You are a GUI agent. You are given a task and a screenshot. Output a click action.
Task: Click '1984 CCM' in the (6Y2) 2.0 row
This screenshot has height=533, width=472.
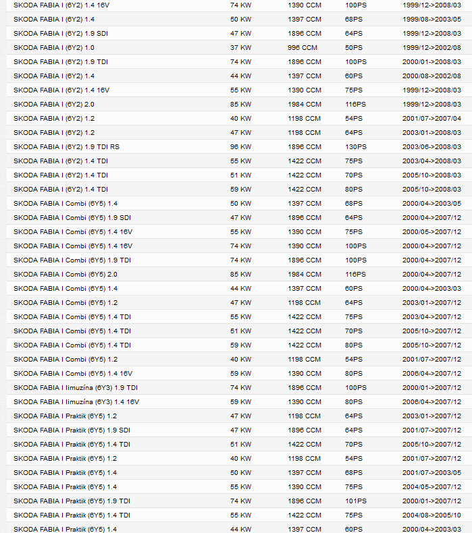pos(305,105)
